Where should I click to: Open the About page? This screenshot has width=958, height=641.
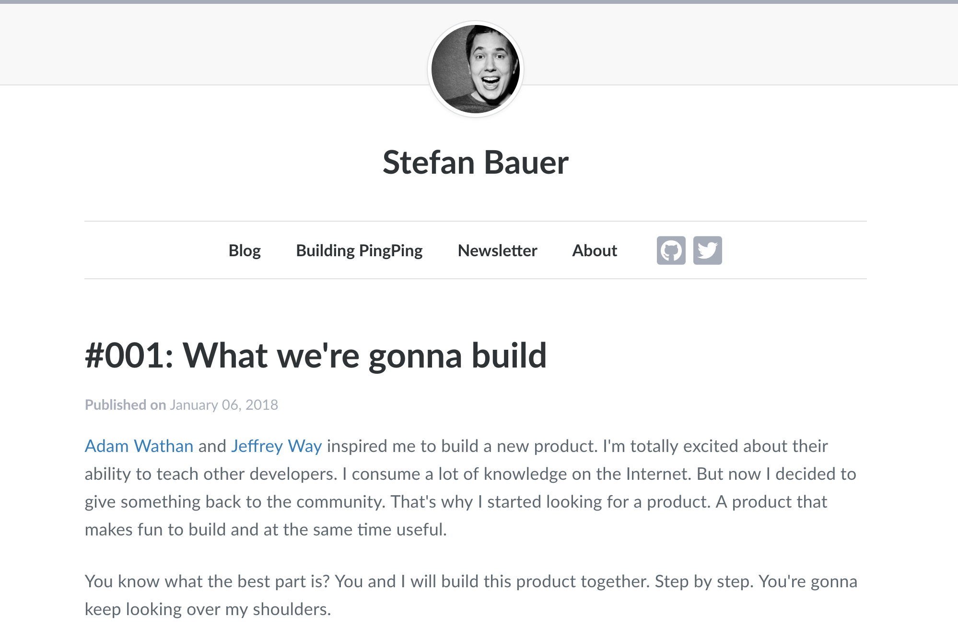(595, 250)
